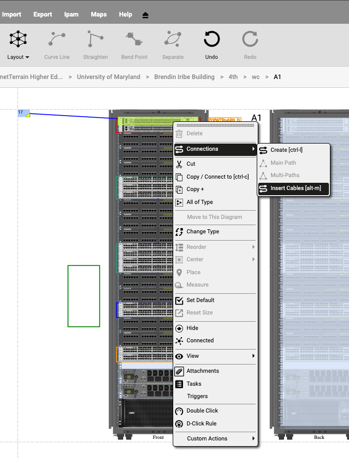Open the Maps menu
349x458 pixels.
[x=98, y=14]
